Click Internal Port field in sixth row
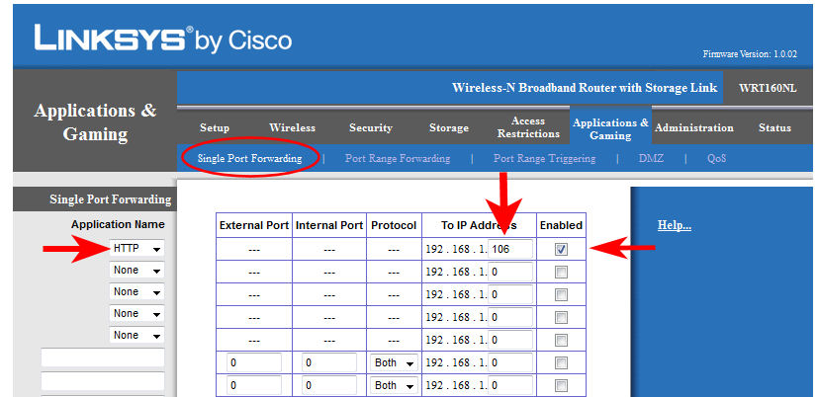The height and width of the screenshot is (397, 818). (x=329, y=362)
